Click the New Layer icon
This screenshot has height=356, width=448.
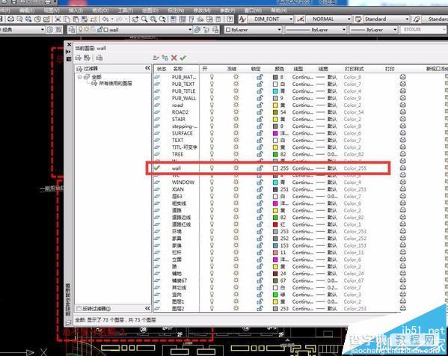[x=156, y=58]
